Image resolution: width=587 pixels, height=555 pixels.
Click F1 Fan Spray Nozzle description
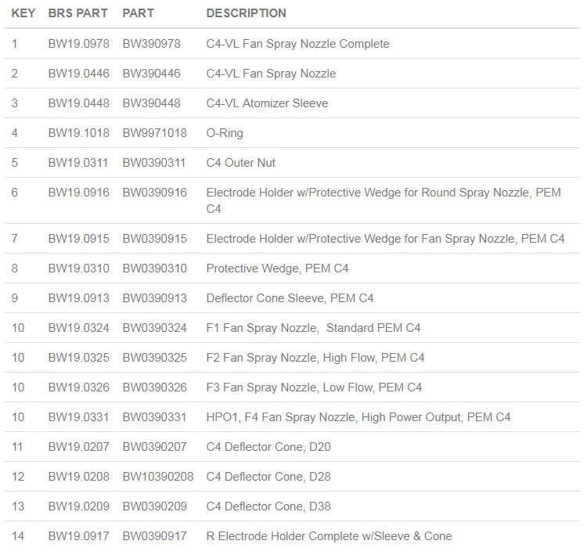point(313,328)
